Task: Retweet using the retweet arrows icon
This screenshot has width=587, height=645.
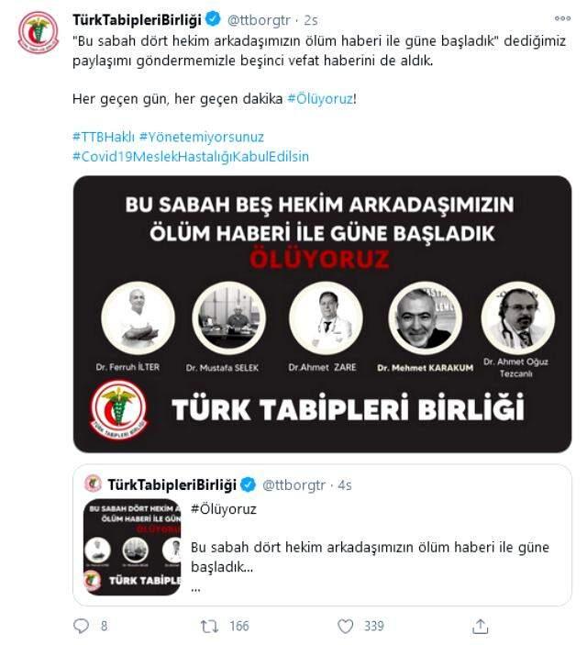Action: click(209, 627)
